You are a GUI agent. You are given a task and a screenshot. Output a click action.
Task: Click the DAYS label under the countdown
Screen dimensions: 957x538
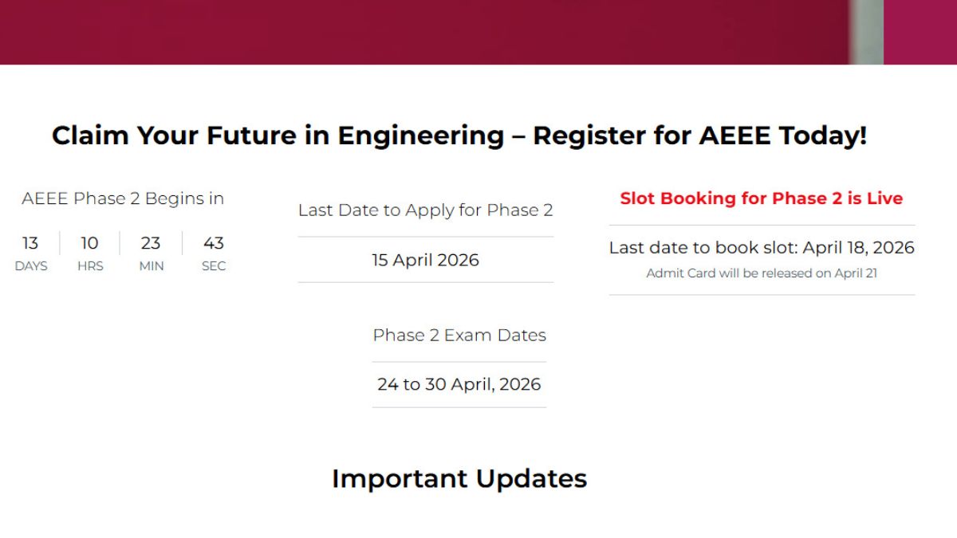pos(31,266)
